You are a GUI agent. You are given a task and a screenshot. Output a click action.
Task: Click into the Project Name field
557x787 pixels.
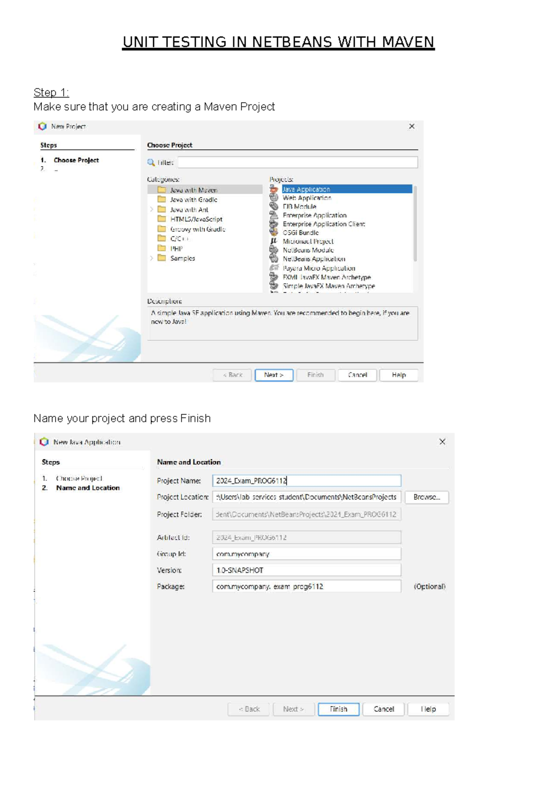(x=306, y=481)
